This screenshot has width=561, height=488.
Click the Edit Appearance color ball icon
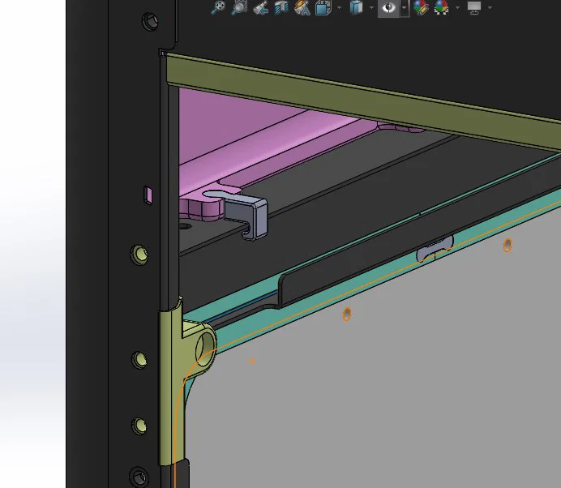pos(421,7)
